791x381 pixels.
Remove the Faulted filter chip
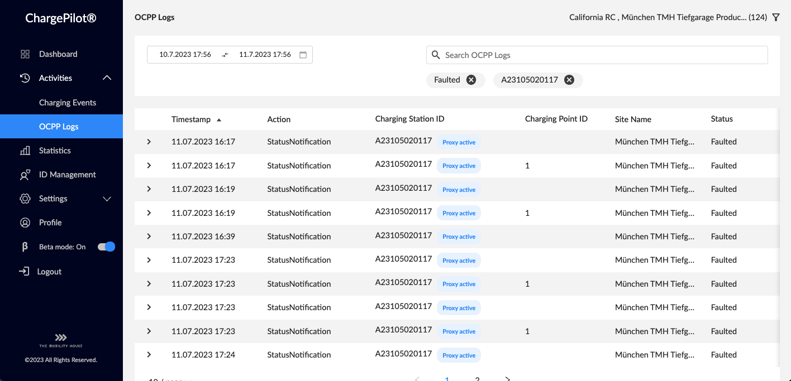471,80
